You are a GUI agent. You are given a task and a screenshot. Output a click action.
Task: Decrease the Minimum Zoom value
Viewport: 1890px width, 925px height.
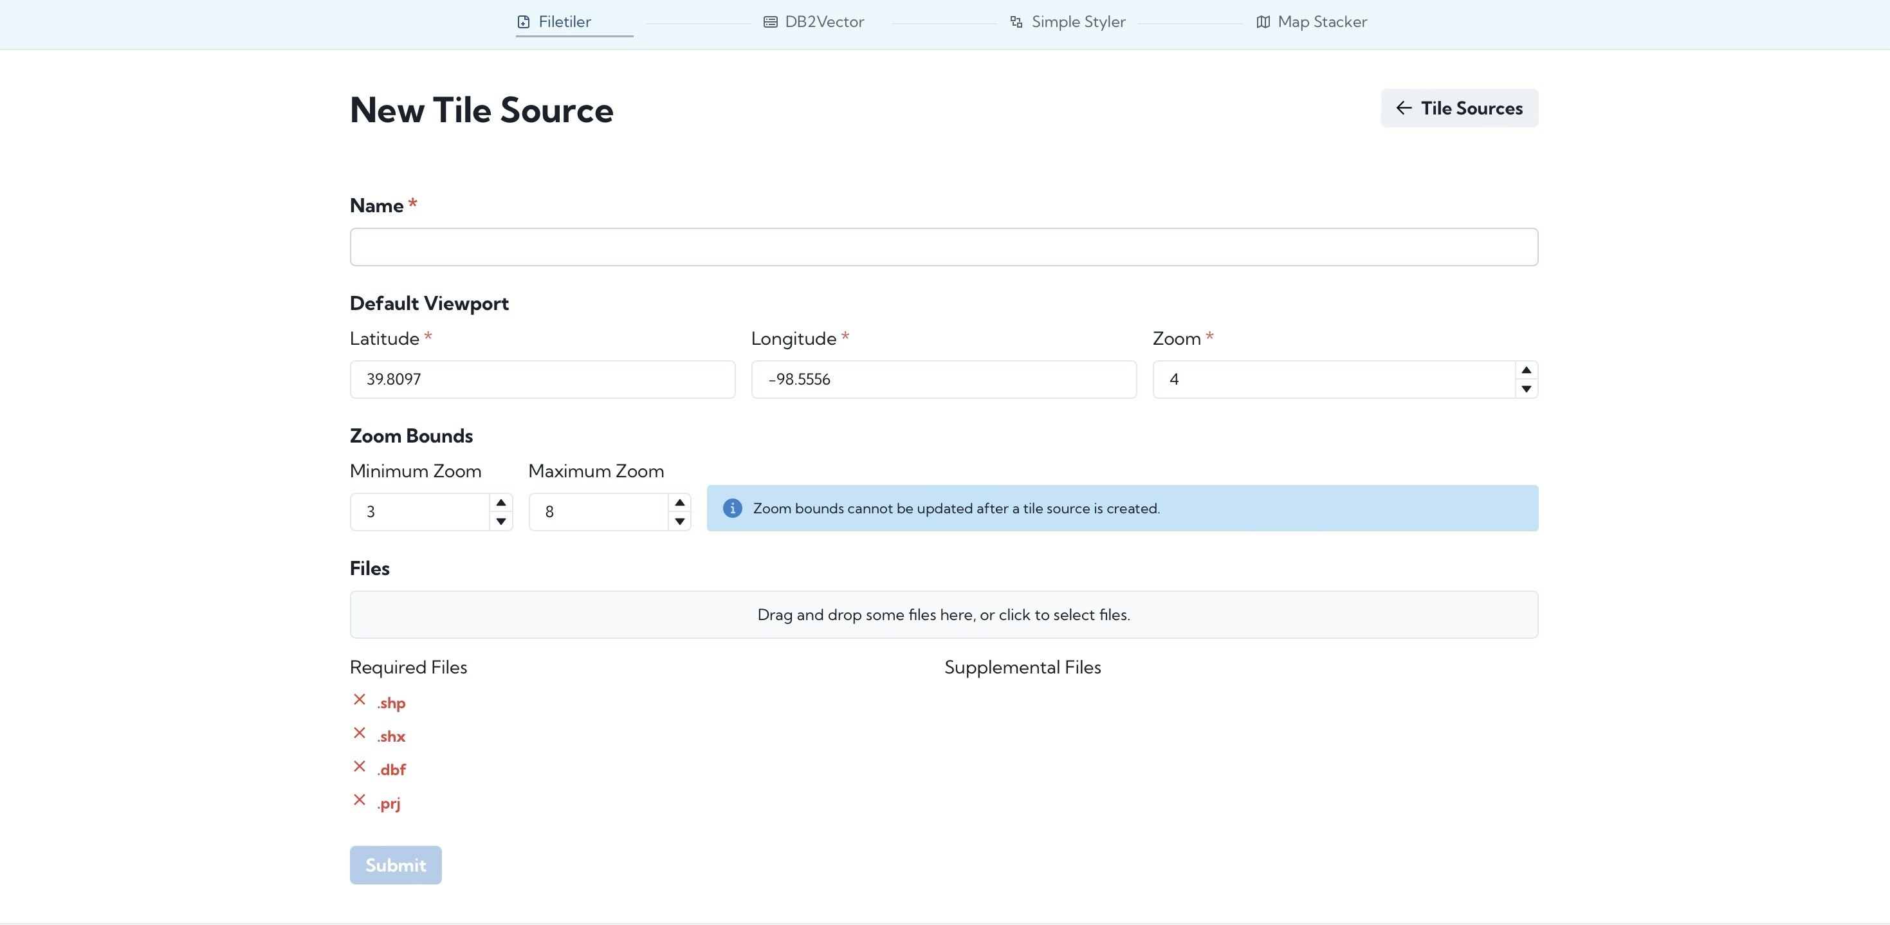point(500,521)
